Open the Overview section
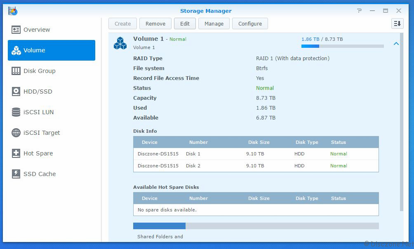Image resolution: width=414 pixels, height=249 pixels. pyautogui.click(x=52, y=30)
